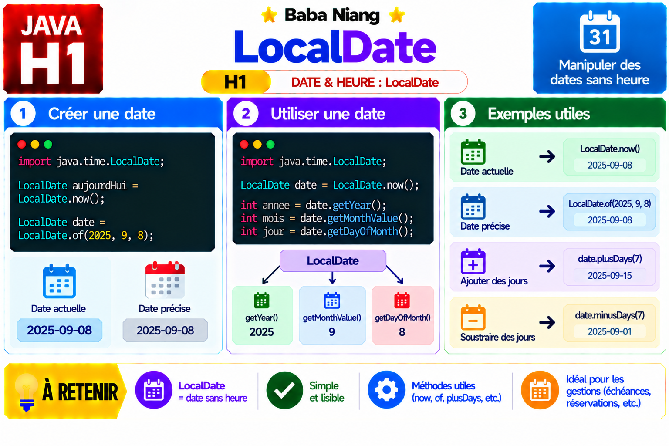Click the red calendar icon above Date précise in section 1
Screen dimensions: 669x446
[x=165, y=280]
